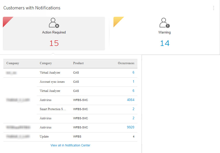Image resolution: width=220 pixels, height=153 pixels.
Task: Click the Smart Protection row occurrence count
Action: (133, 109)
